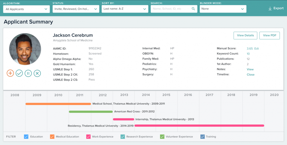Image resolution: width=287 pixels, height=145 pixels.
Task: Edit the manual score
Action: point(256,49)
